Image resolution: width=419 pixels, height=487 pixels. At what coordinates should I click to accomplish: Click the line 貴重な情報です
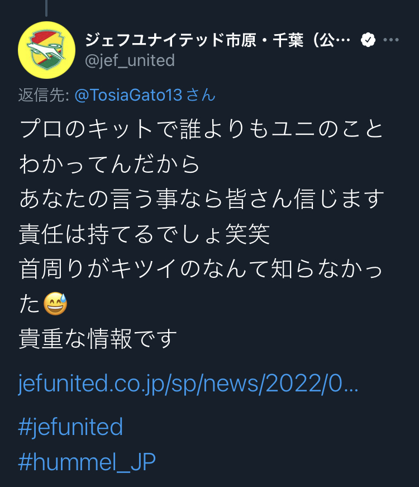coord(98,338)
